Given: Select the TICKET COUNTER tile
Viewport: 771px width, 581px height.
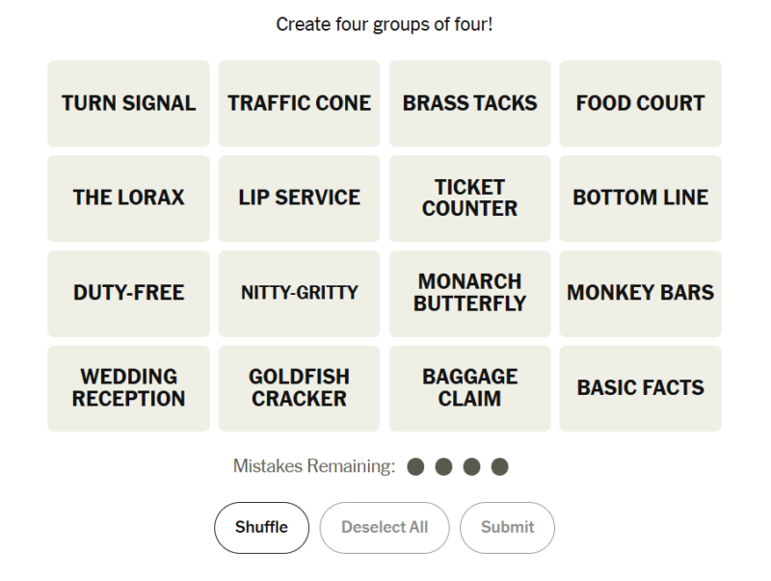Looking at the screenshot, I should pyautogui.click(x=469, y=198).
